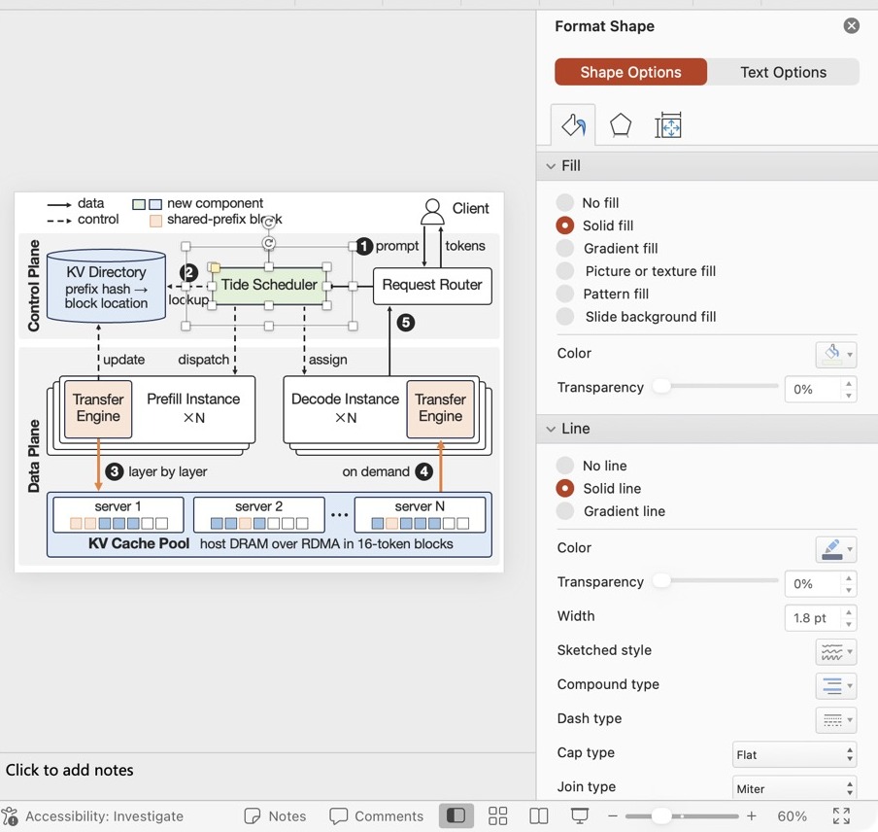Choose Gradient line
The height and width of the screenshot is (832, 878).
coord(565,511)
